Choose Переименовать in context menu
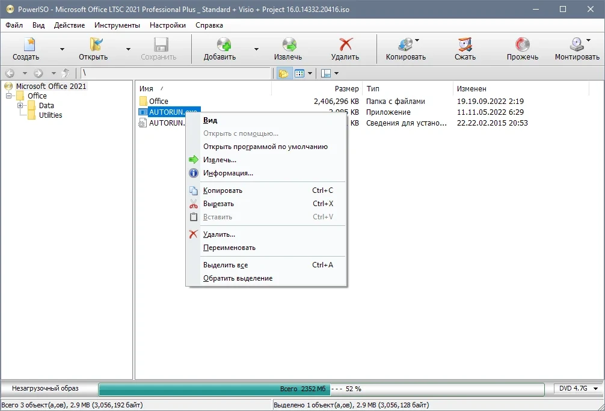 (266, 248)
